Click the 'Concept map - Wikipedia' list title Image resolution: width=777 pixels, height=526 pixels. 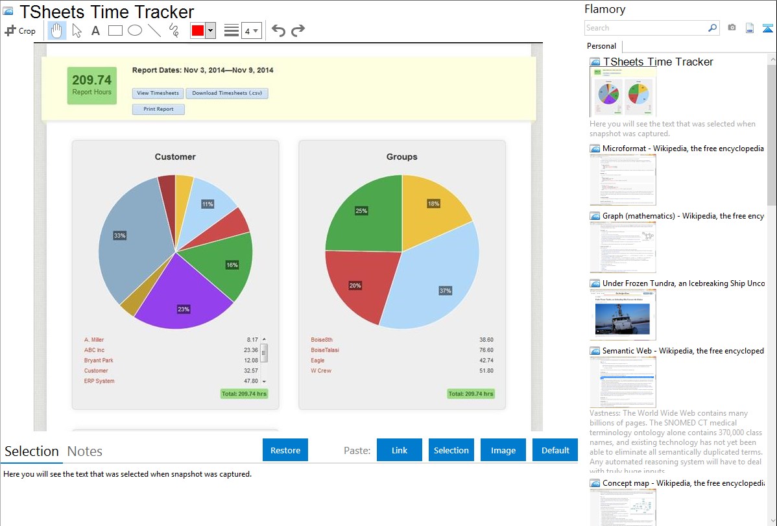tap(684, 483)
